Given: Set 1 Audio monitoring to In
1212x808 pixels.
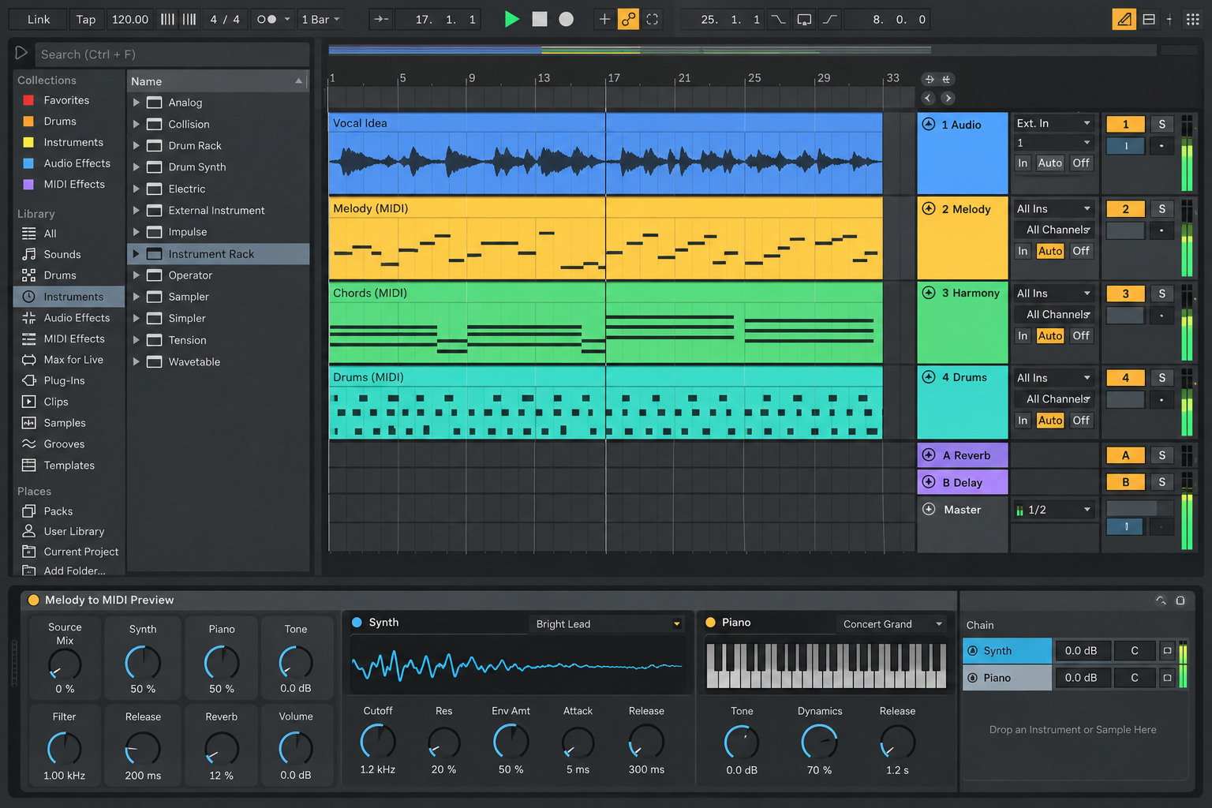Looking at the screenshot, I should (1023, 163).
